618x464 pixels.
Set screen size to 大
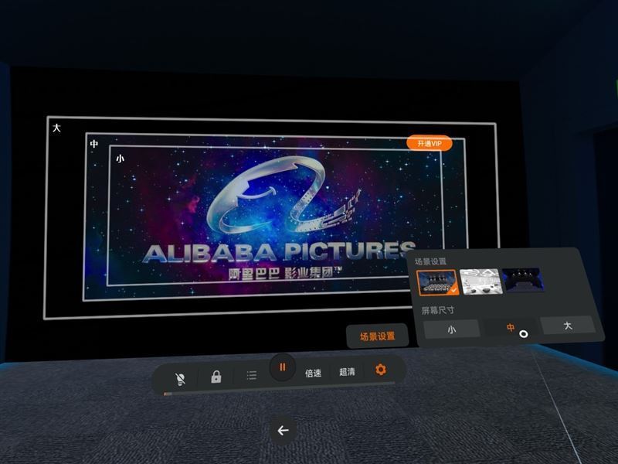tap(568, 326)
